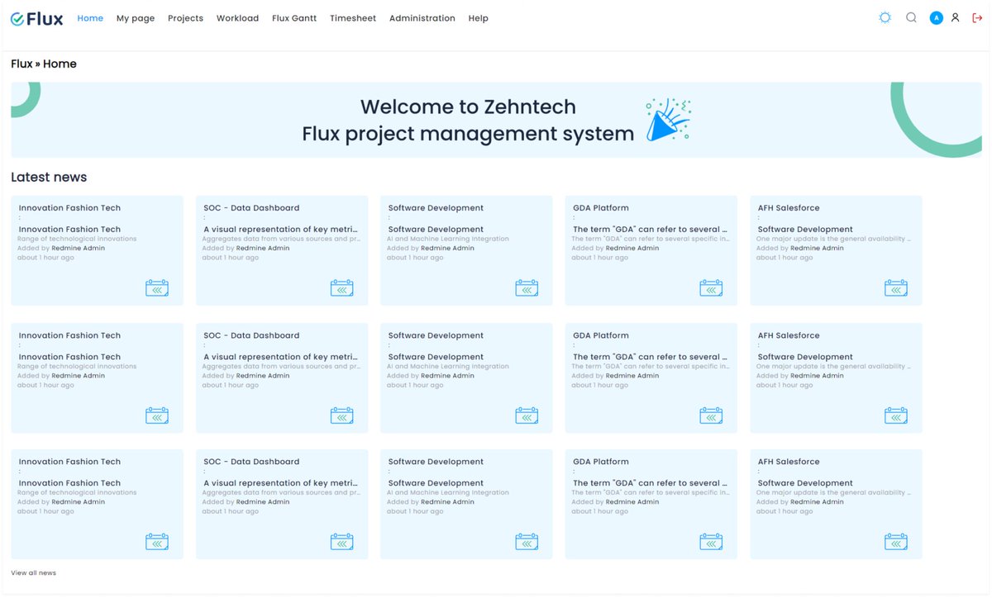Click 'Aggregates data from various sources' text in middle row
Viewport: 992px width, 598px height.
[x=281, y=367]
